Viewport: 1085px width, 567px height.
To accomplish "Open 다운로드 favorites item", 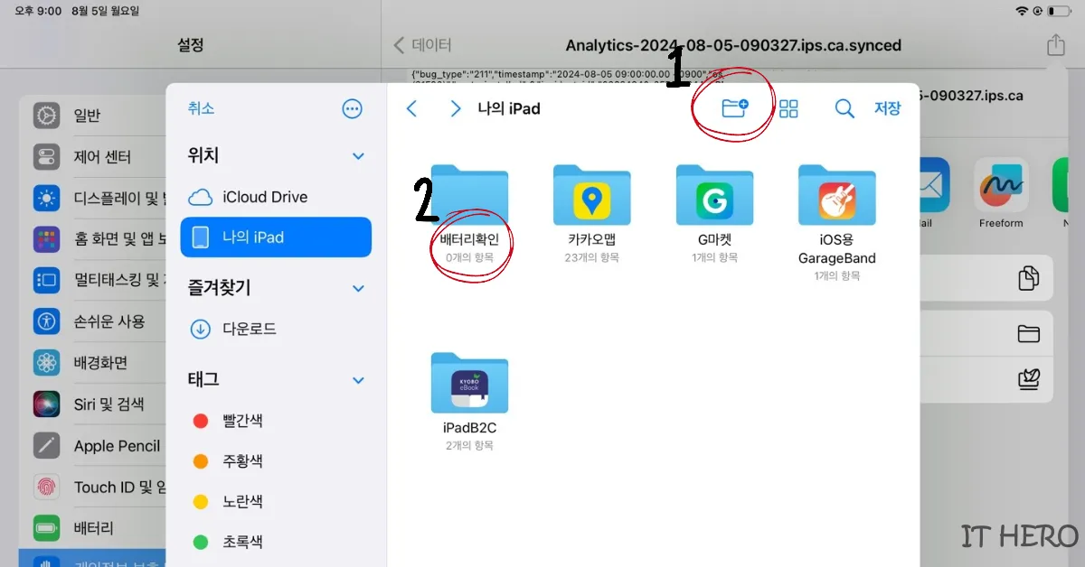I will 276,329.
